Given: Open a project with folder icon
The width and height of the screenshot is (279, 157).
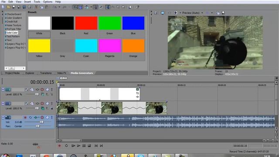Looking at the screenshot, I should tap(8, 7).
